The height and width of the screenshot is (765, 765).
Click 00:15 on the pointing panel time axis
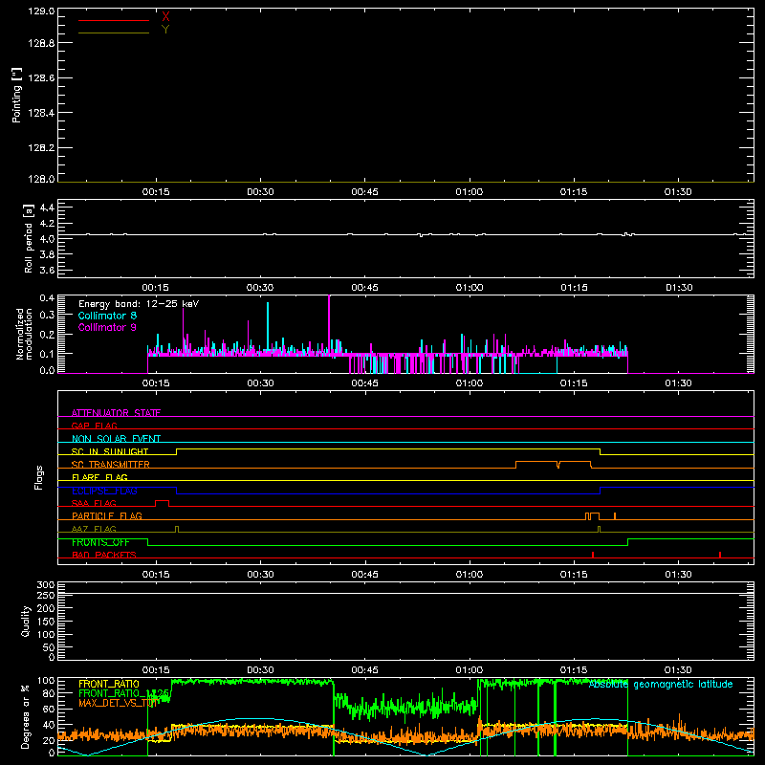tap(156, 192)
